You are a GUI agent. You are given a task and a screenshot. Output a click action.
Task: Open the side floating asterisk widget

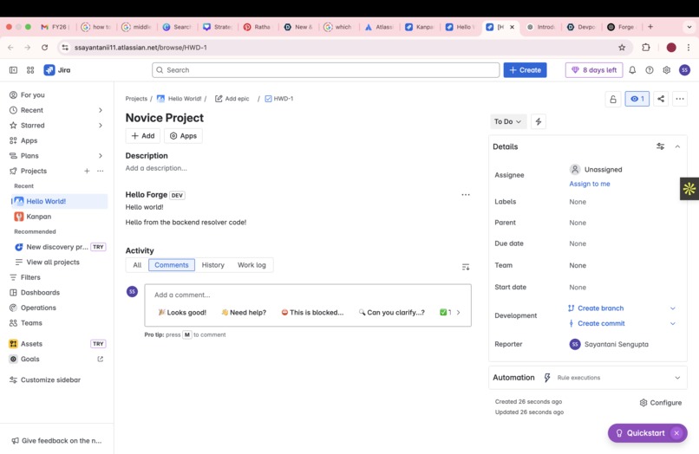(x=689, y=189)
